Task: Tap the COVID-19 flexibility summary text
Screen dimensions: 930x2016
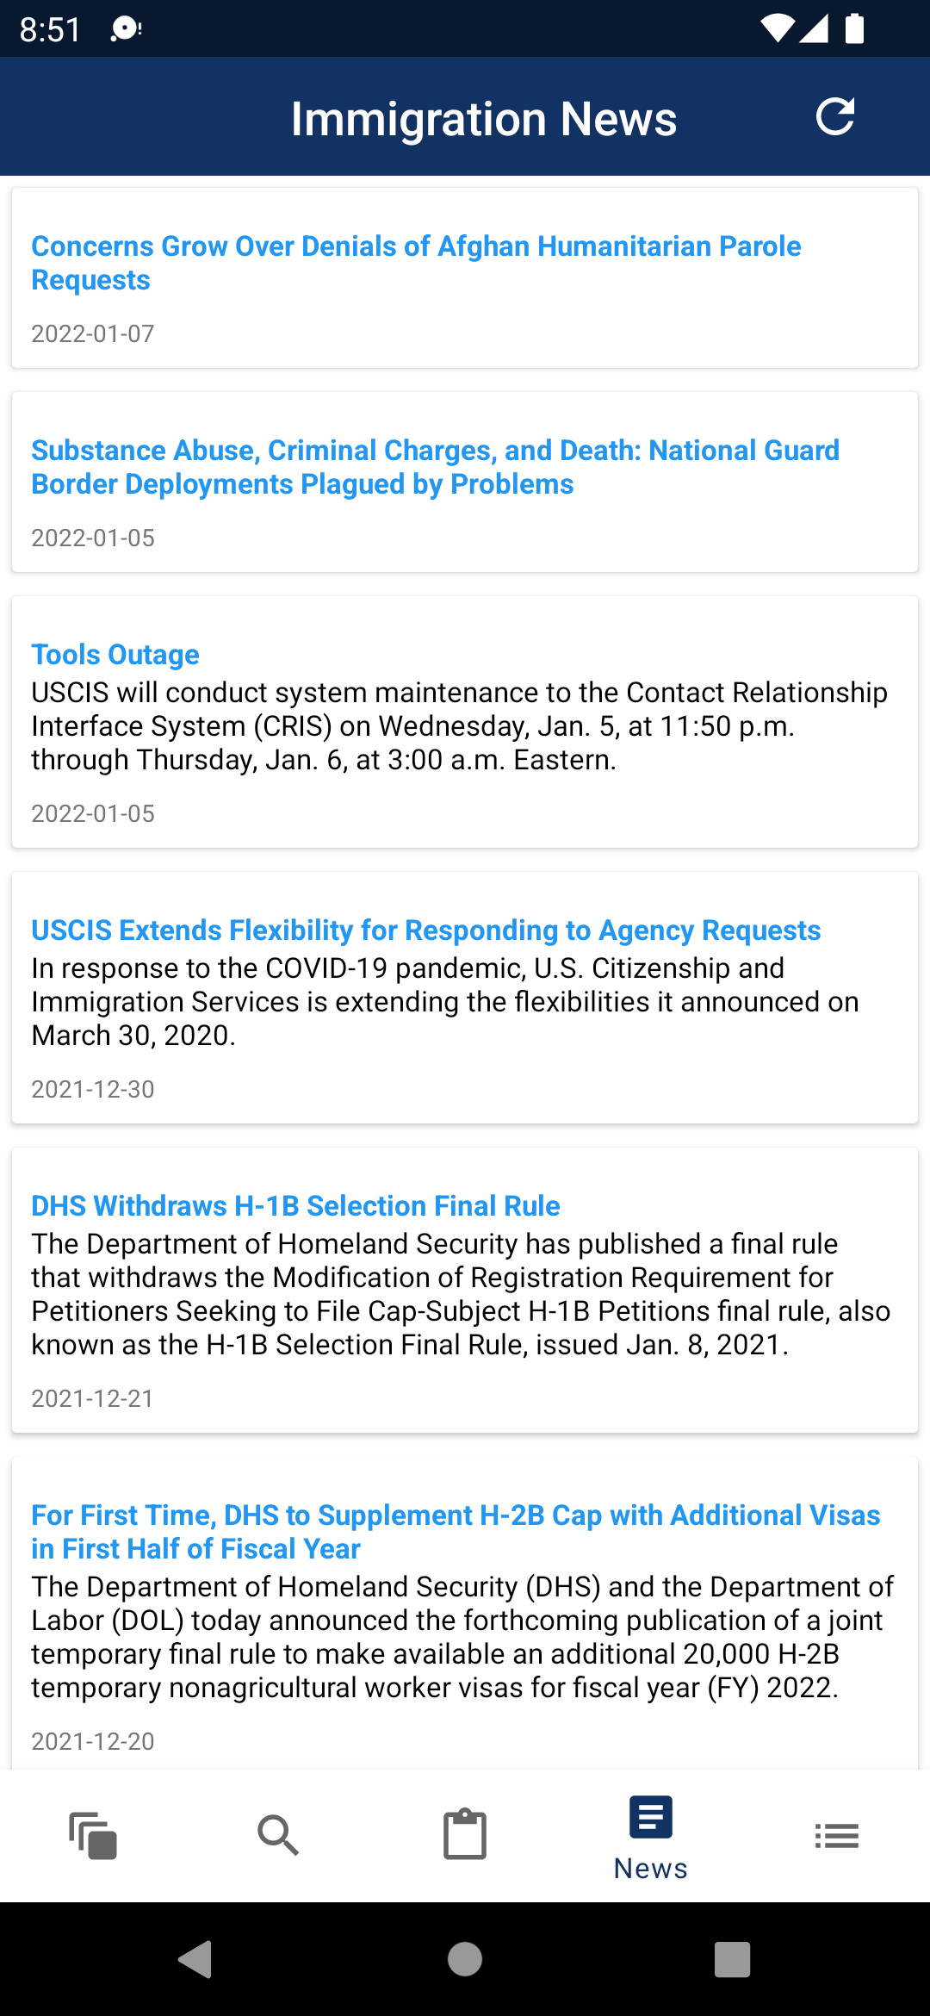Action: [x=445, y=1002]
